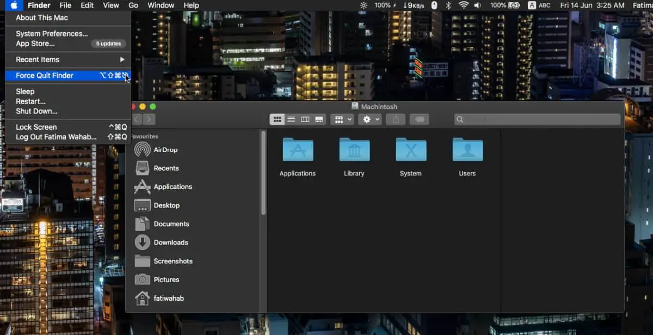Switch to list view
This screenshot has height=335, width=653.
point(291,119)
